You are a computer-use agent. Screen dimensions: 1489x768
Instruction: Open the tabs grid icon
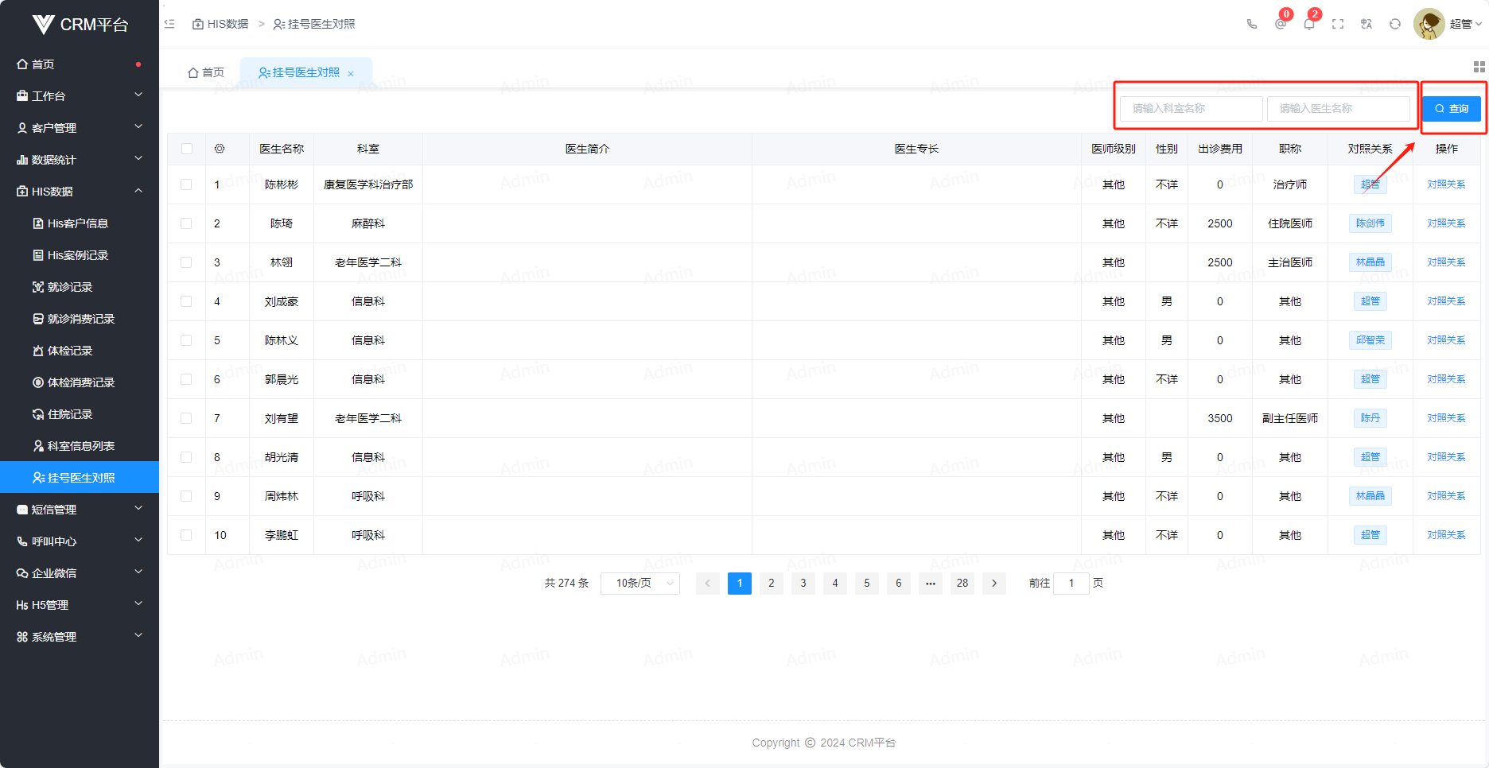tap(1479, 67)
